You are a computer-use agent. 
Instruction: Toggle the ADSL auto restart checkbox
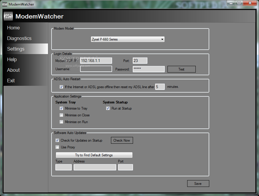(x=61, y=87)
